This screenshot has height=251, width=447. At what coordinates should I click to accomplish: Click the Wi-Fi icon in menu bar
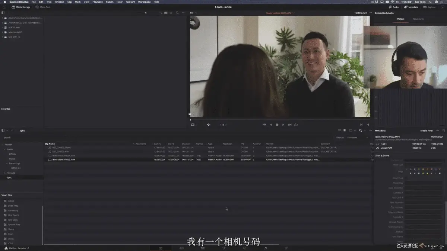[392, 2]
